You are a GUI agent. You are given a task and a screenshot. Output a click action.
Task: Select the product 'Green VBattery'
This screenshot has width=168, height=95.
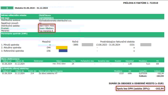point(46,28)
